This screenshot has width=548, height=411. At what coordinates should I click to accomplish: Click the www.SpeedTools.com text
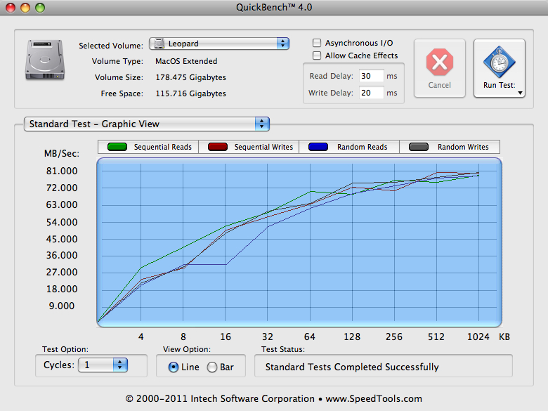click(374, 399)
